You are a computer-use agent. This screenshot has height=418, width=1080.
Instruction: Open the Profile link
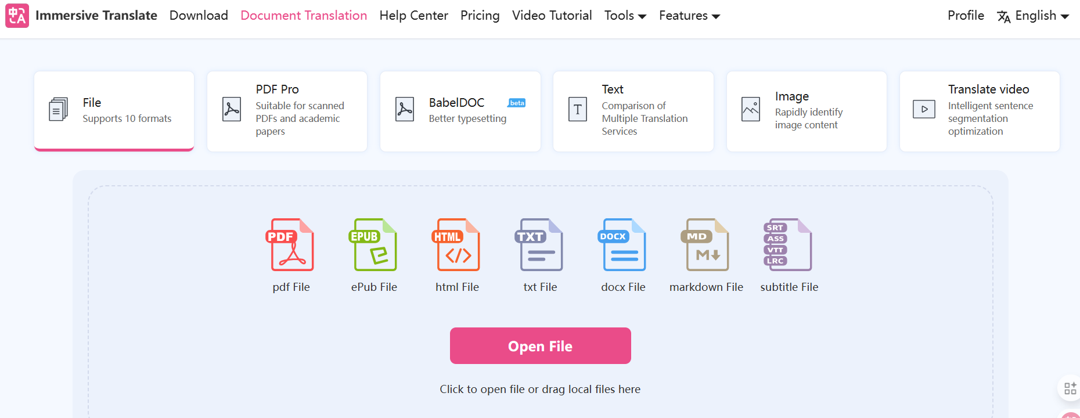[965, 16]
